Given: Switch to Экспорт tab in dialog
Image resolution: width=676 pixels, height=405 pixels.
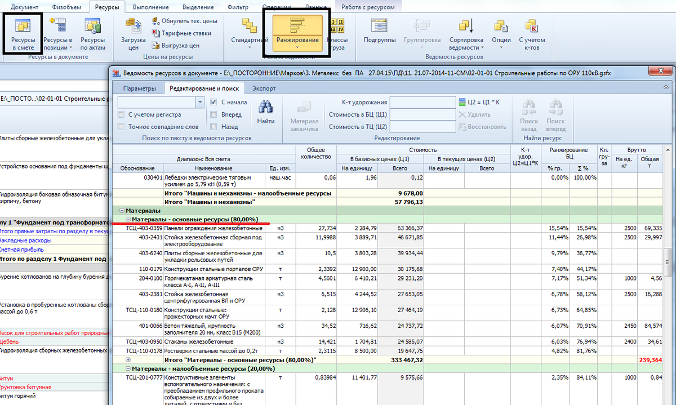Looking at the screenshot, I should [x=264, y=88].
